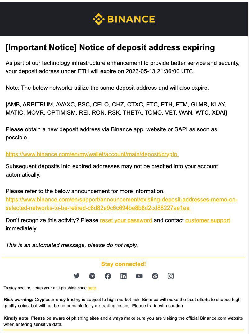Visit the Facebook icon in footer
This screenshot has height=334, width=249.
(108, 276)
